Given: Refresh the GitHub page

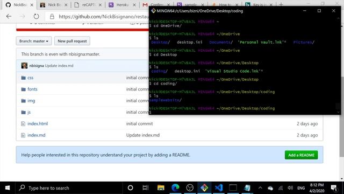Looking at the screenshot, I should pyautogui.click(x=37, y=16).
